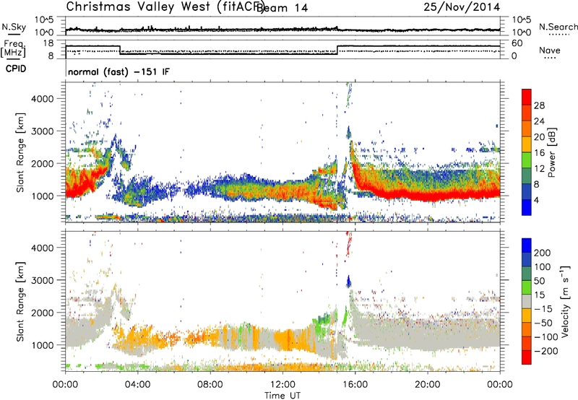
Task: Click the 'N.Sky' legend label
Action: pos(14,27)
